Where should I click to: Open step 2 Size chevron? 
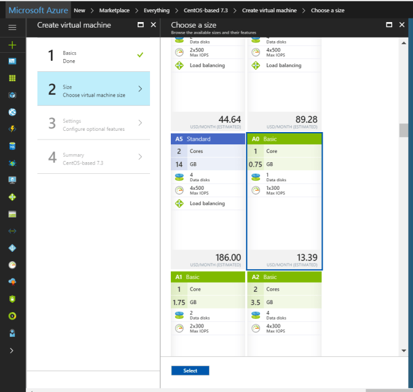(x=140, y=88)
